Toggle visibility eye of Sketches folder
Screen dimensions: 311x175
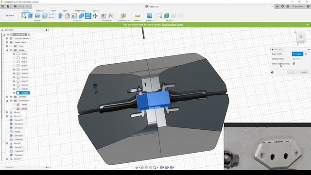tap(11, 97)
